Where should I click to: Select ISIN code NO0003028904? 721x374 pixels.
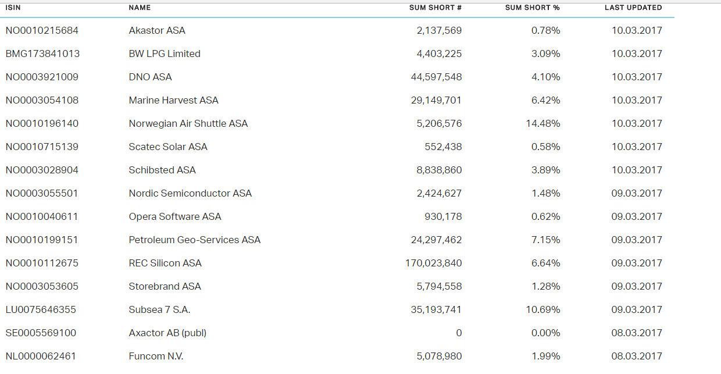42,170
